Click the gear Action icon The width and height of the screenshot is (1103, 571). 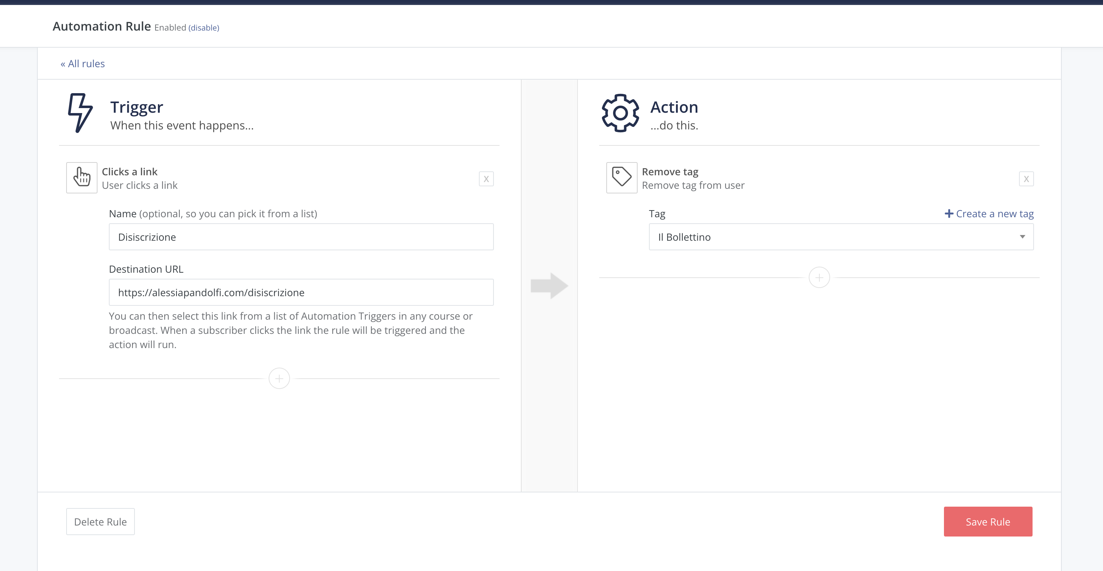[620, 113]
